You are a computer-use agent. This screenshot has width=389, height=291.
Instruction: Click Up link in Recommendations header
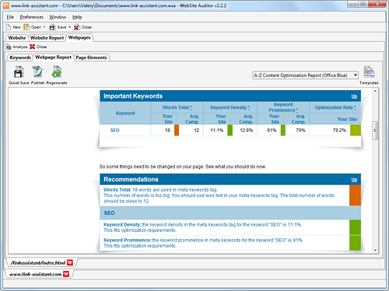(354, 179)
